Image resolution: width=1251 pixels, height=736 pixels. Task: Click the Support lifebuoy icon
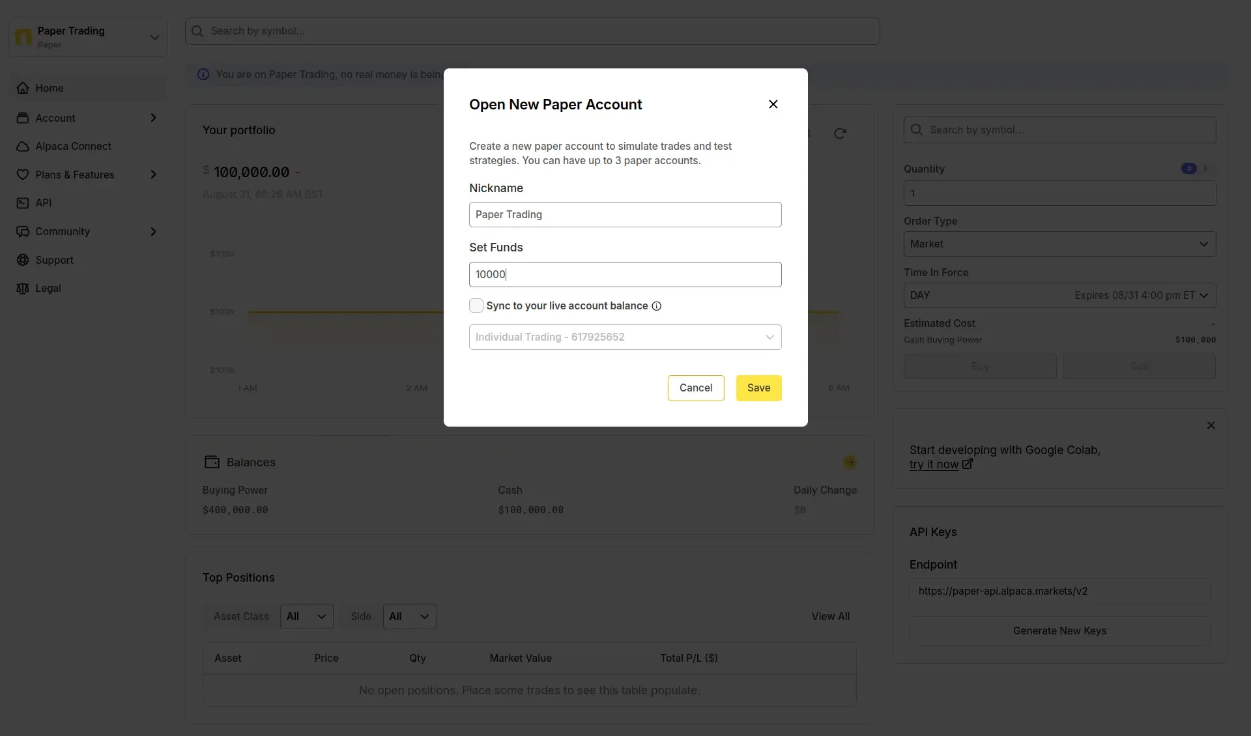pos(23,260)
